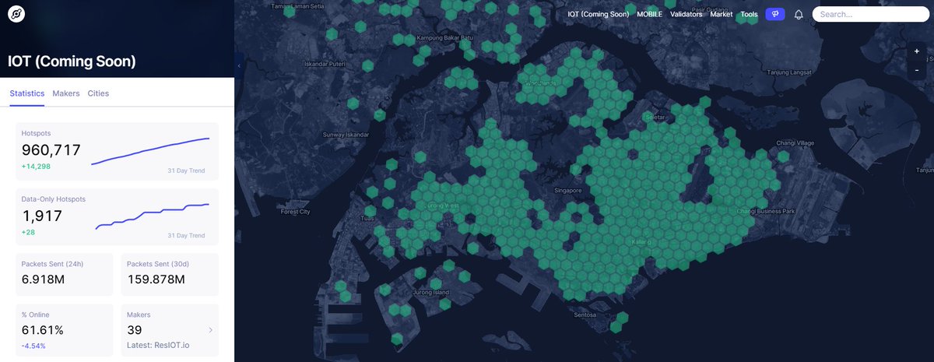
Task: Collapse the sidebar panel using the arrow handle
Action: coord(239,66)
